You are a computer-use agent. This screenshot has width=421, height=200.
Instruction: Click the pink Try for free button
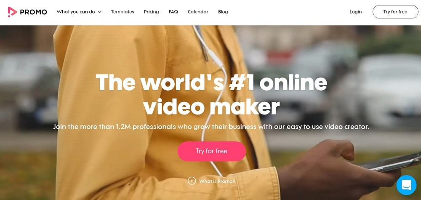pyautogui.click(x=212, y=151)
